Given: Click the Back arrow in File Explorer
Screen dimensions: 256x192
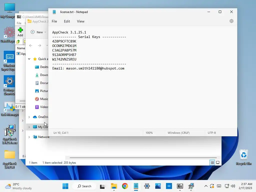Looking at the screenshot, I should (x=31, y=45).
